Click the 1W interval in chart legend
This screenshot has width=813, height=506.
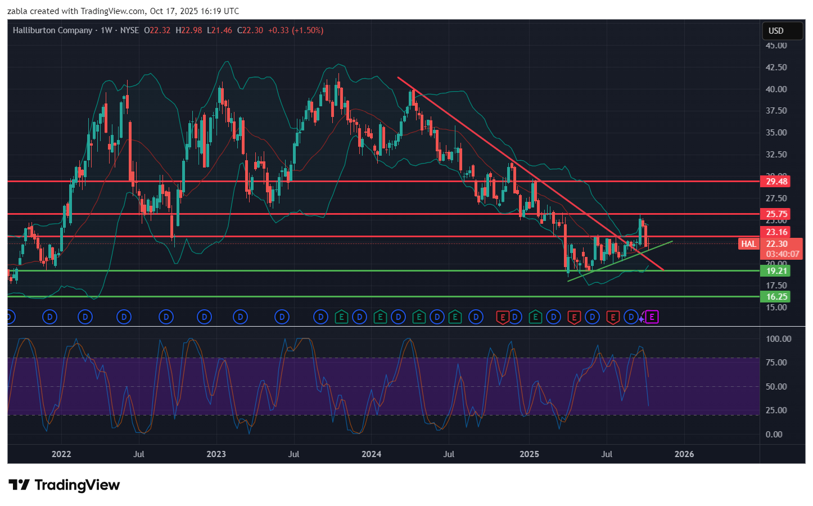point(106,30)
